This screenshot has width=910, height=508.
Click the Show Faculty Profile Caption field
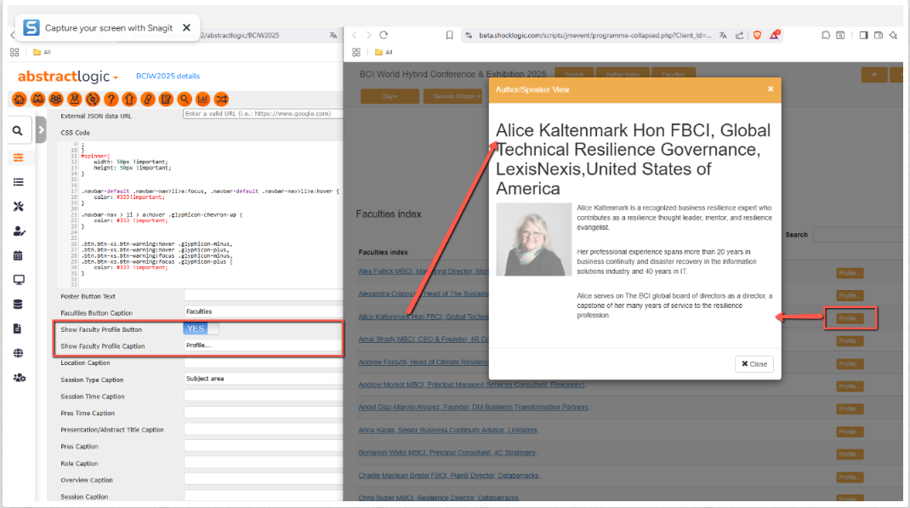[x=264, y=345]
